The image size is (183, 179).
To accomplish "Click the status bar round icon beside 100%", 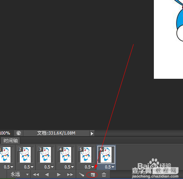I will pos(19,133).
